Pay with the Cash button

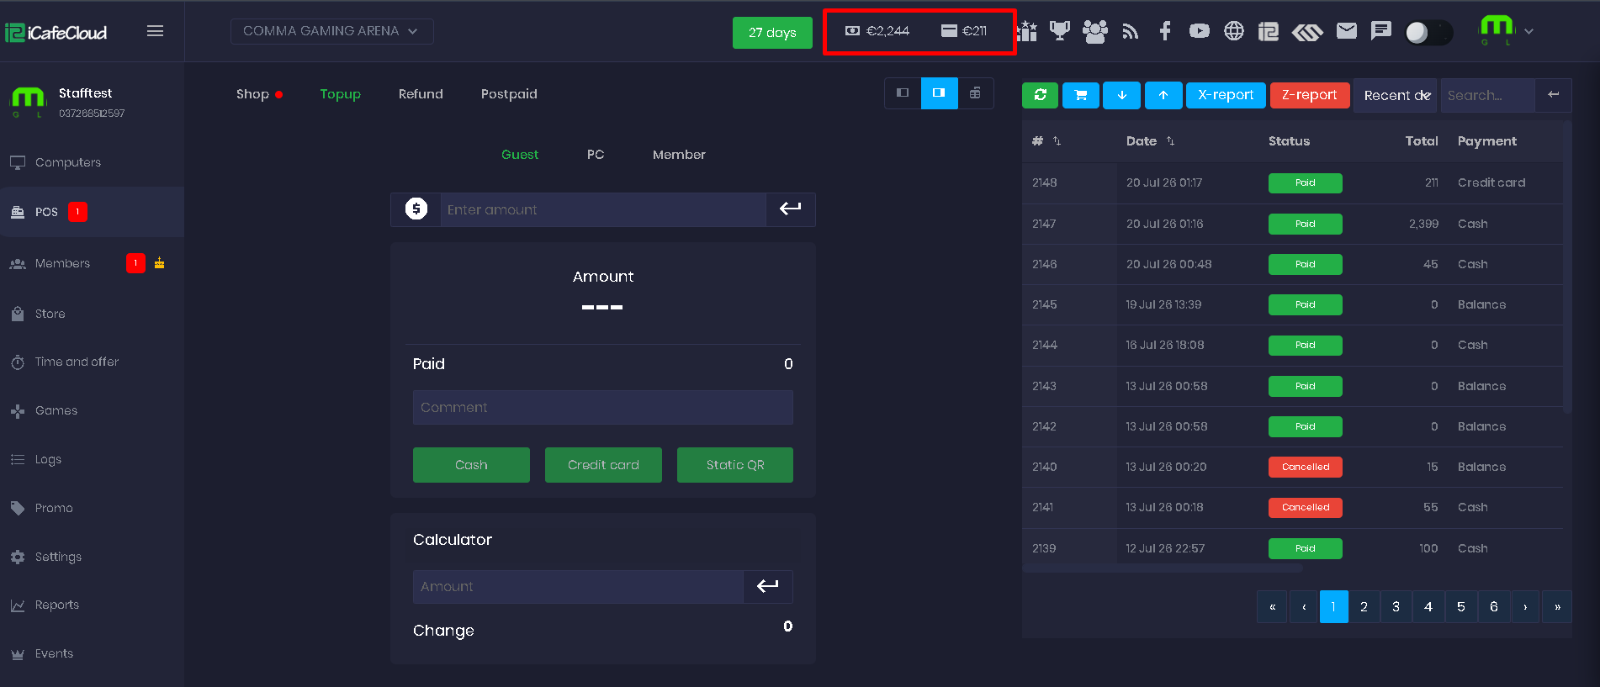tap(471, 465)
